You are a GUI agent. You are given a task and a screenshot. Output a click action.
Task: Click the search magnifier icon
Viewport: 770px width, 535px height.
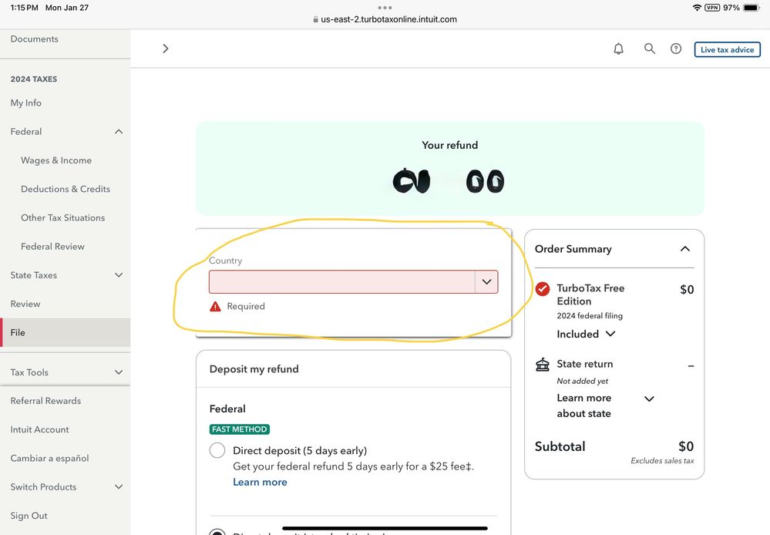pos(650,49)
